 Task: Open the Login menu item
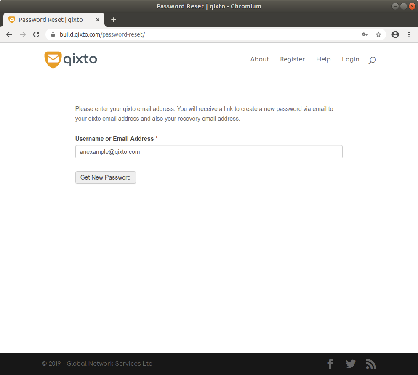click(351, 59)
